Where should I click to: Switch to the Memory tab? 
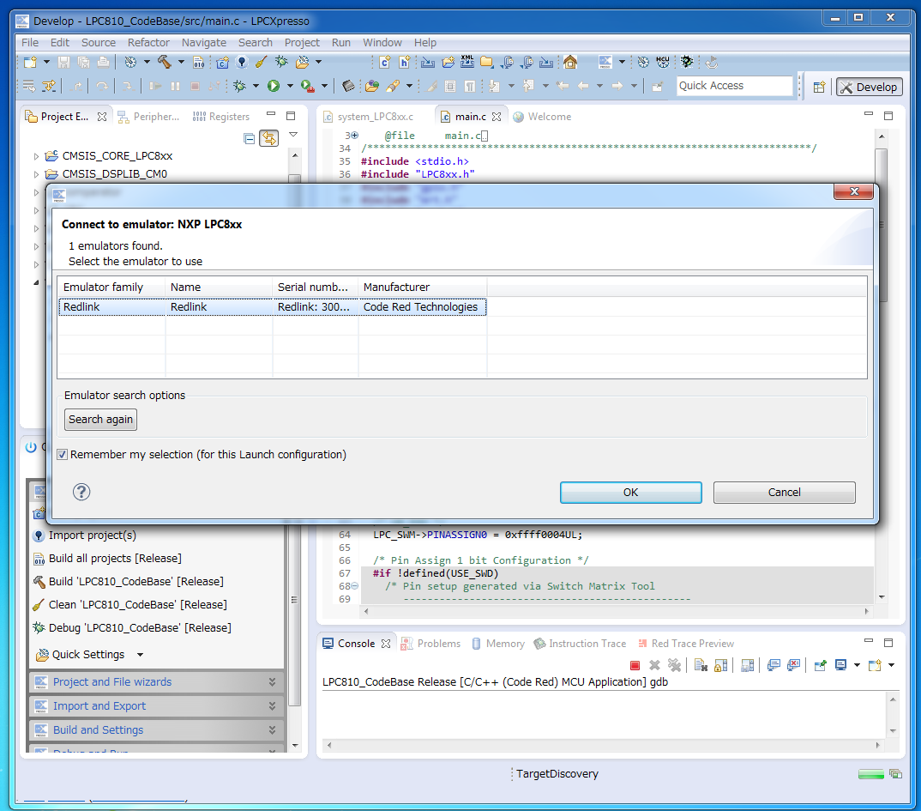click(x=498, y=644)
